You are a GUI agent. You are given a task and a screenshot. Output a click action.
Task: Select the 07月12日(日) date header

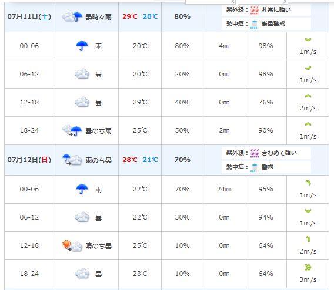point(29,160)
